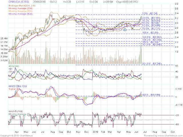Viewport: 183px width, 137px height.
Task: Click the 78.6% ($2.711) Fibonacci label
Action: 151,29
